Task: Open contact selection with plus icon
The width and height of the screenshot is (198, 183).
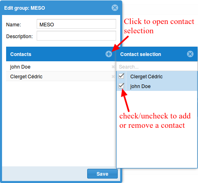Action: 109,54
